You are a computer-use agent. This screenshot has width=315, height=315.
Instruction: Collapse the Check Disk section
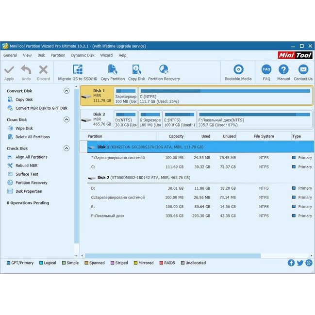click(66, 148)
